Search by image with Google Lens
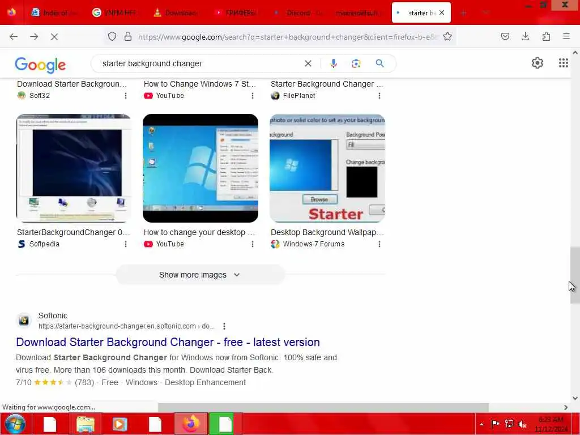Screen dimensions: 580x435 [356, 63]
